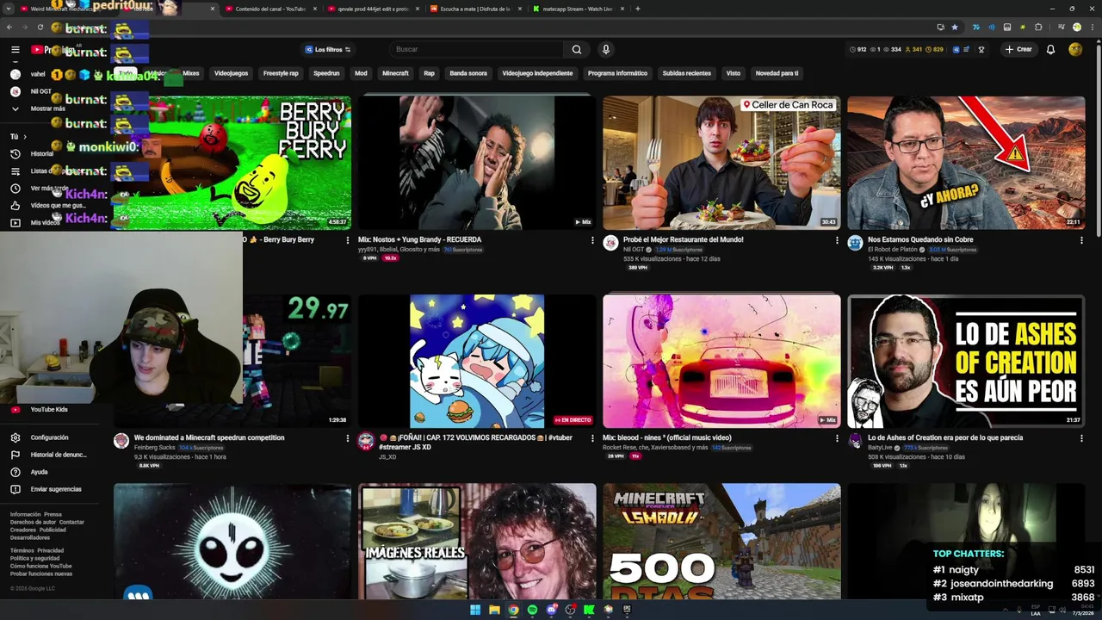Open options menu for Mix Nostos Yung Brandy
This screenshot has width=1102, height=620.
click(x=591, y=240)
